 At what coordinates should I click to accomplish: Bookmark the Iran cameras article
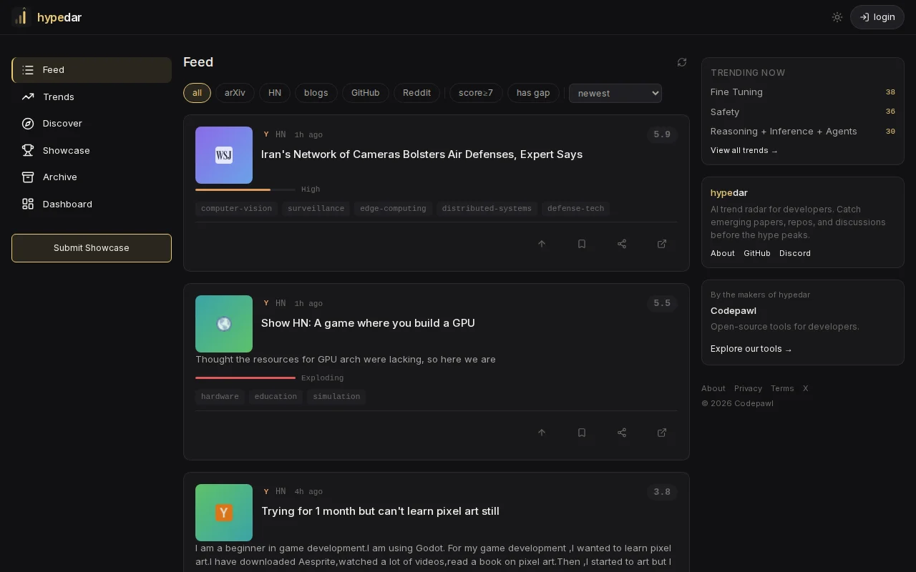click(x=582, y=244)
